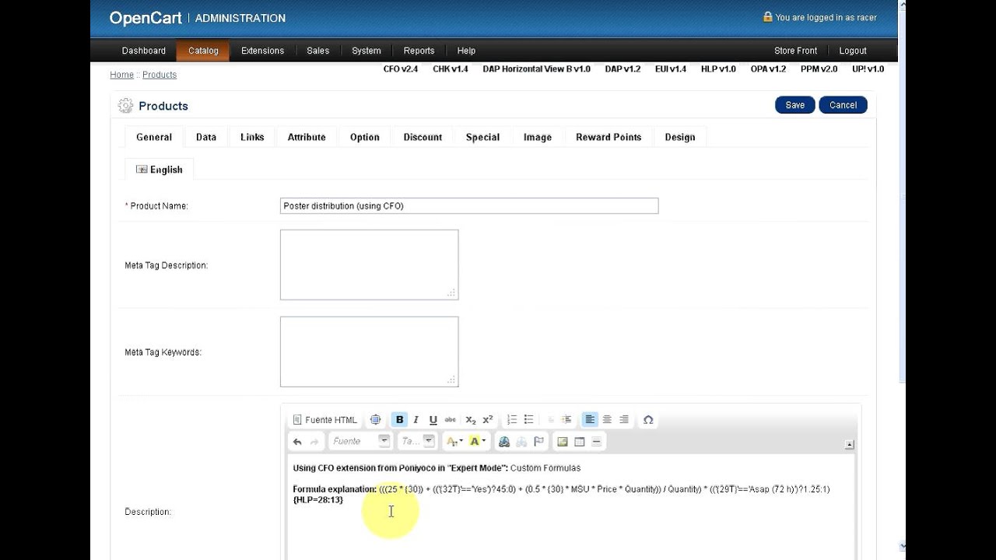Insert table in editor
The height and width of the screenshot is (560, 996).
click(580, 442)
